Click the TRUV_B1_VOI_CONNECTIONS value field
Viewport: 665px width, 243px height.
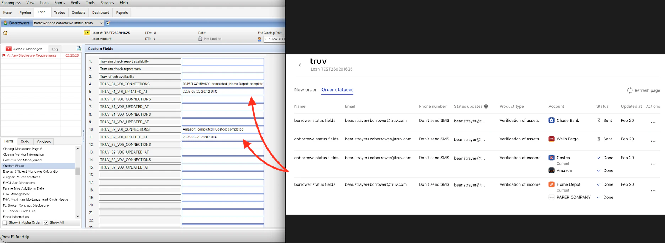pyautogui.click(x=223, y=84)
